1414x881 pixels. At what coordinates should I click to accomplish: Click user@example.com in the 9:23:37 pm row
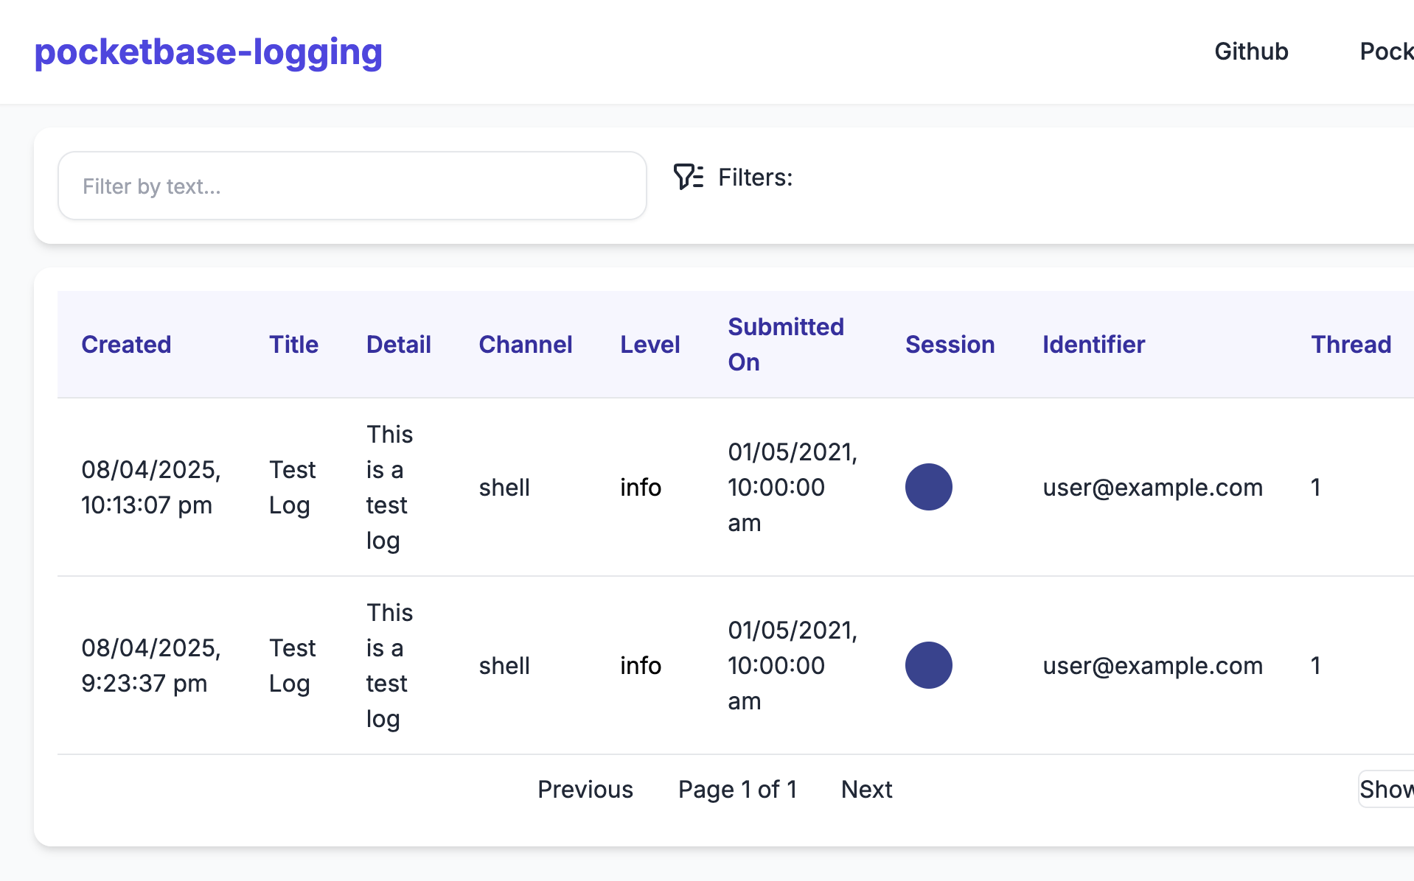[x=1152, y=665]
